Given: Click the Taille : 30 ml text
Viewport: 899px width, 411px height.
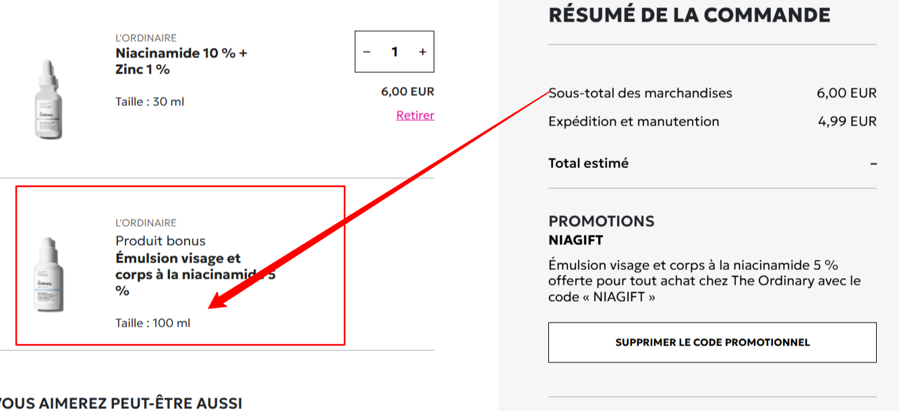Looking at the screenshot, I should (150, 102).
